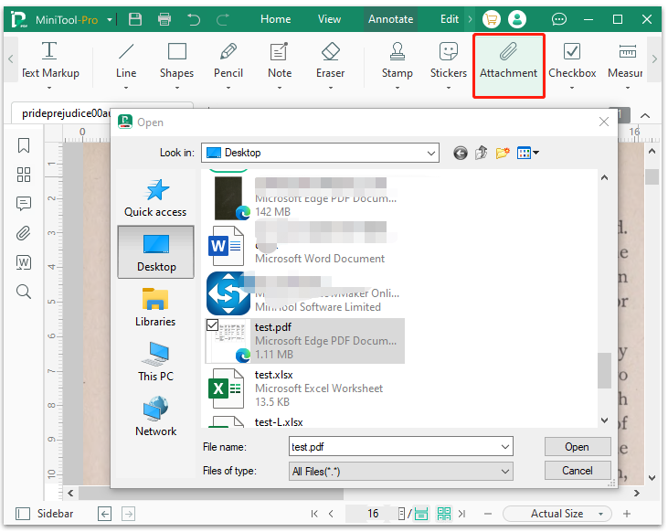The image size is (668, 532).
Task: Open the shopping cart icon
Action: [492, 19]
